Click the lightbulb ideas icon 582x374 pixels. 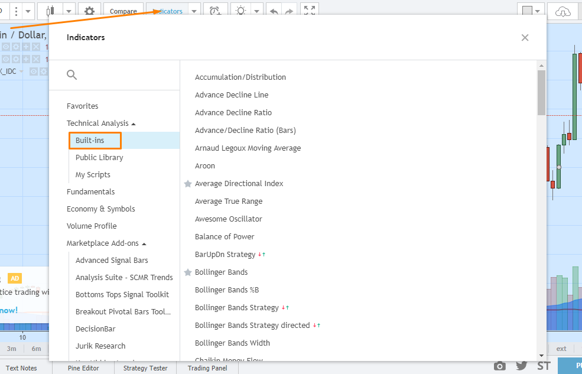click(241, 11)
